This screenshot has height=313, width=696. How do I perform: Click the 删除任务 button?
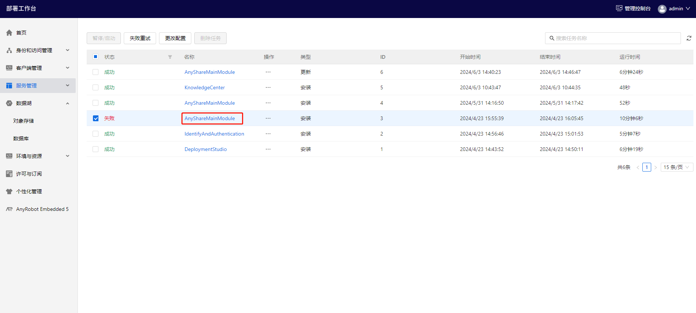point(210,38)
